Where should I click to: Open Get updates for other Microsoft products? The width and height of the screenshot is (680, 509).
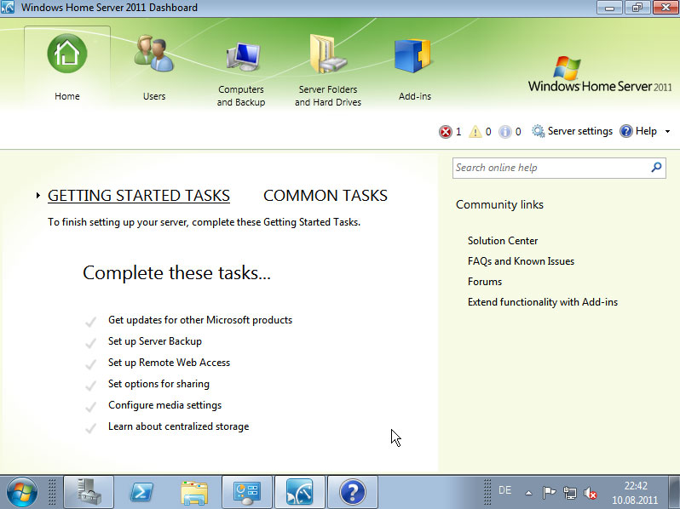200,320
